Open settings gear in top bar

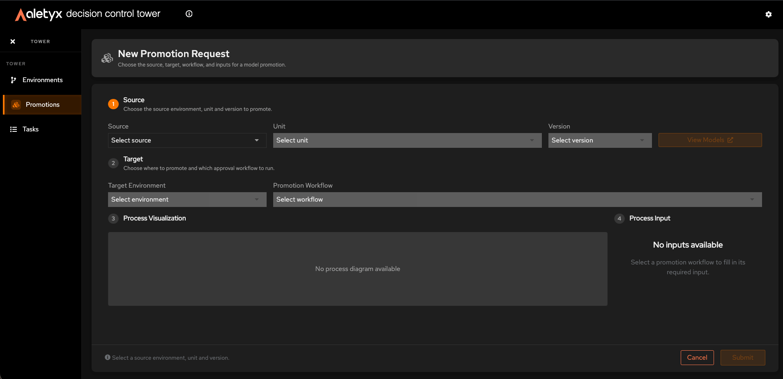769,14
